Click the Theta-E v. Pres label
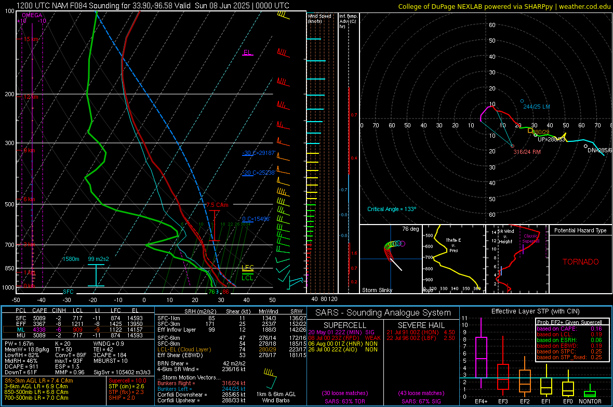This screenshot has width=613, height=407. point(453,245)
